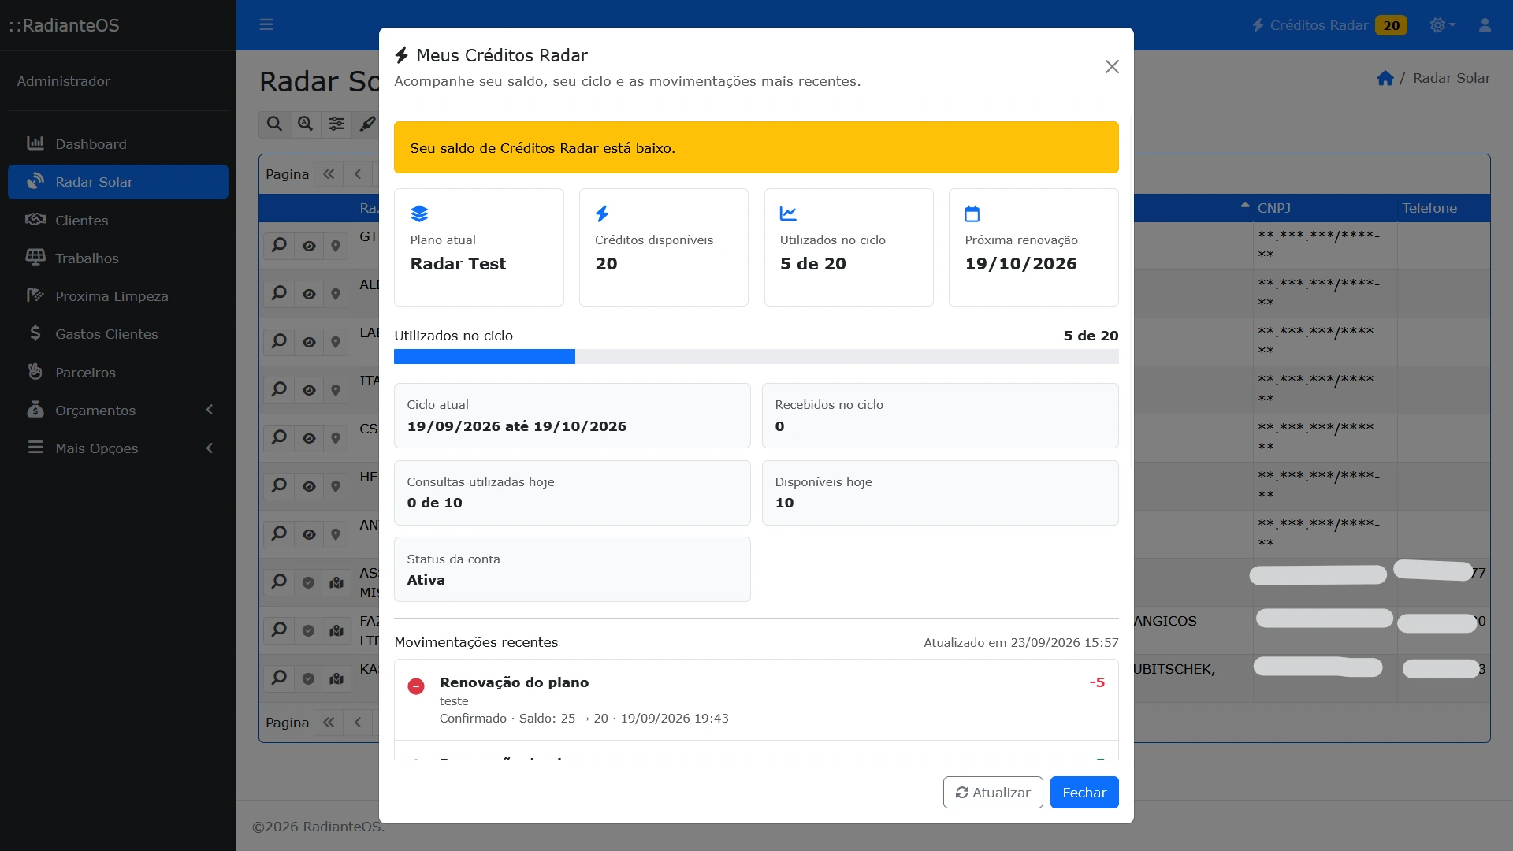This screenshot has height=851, width=1513.
Task: Open Trabalhos in the sidebar
Action: click(118, 258)
